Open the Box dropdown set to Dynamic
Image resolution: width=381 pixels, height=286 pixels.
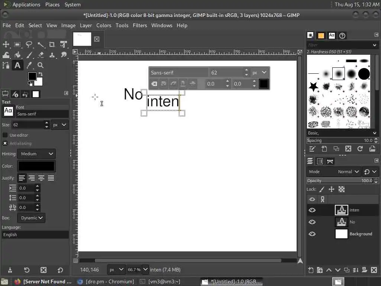pyautogui.click(x=31, y=218)
